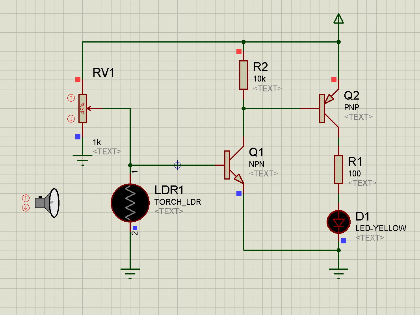This screenshot has height=315, width=420.
Task: Click the 10k value label
Action: [259, 79]
